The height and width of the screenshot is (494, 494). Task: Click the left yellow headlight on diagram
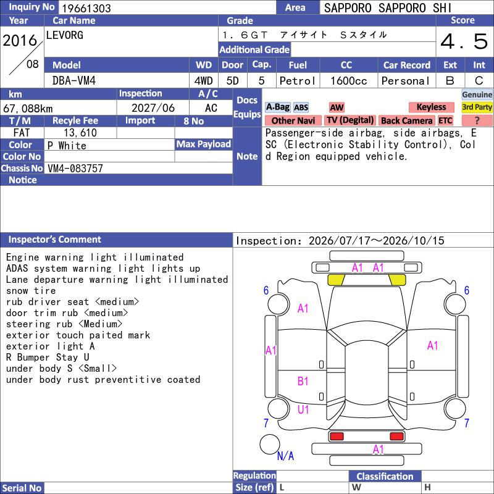[x=336, y=280]
